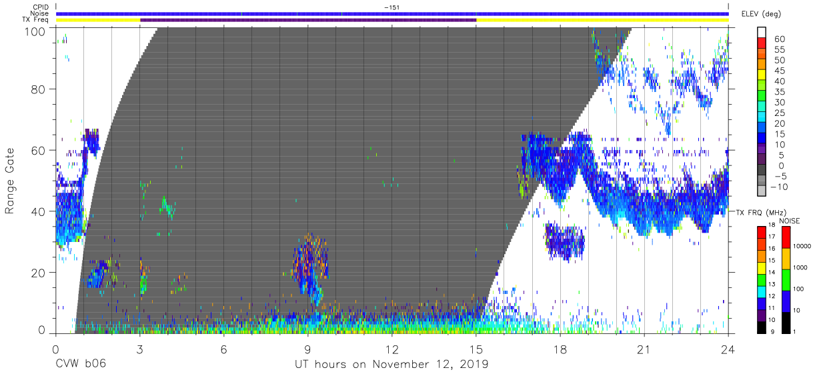The image size is (819, 378).
Task: Click the '-5' label on the ELEV scale
Action: coord(781,177)
